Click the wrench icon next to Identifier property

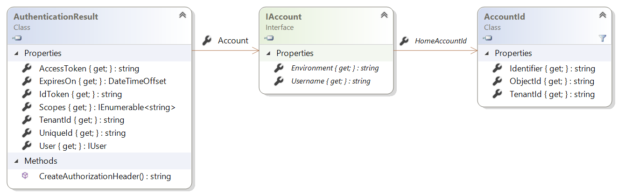(497, 69)
